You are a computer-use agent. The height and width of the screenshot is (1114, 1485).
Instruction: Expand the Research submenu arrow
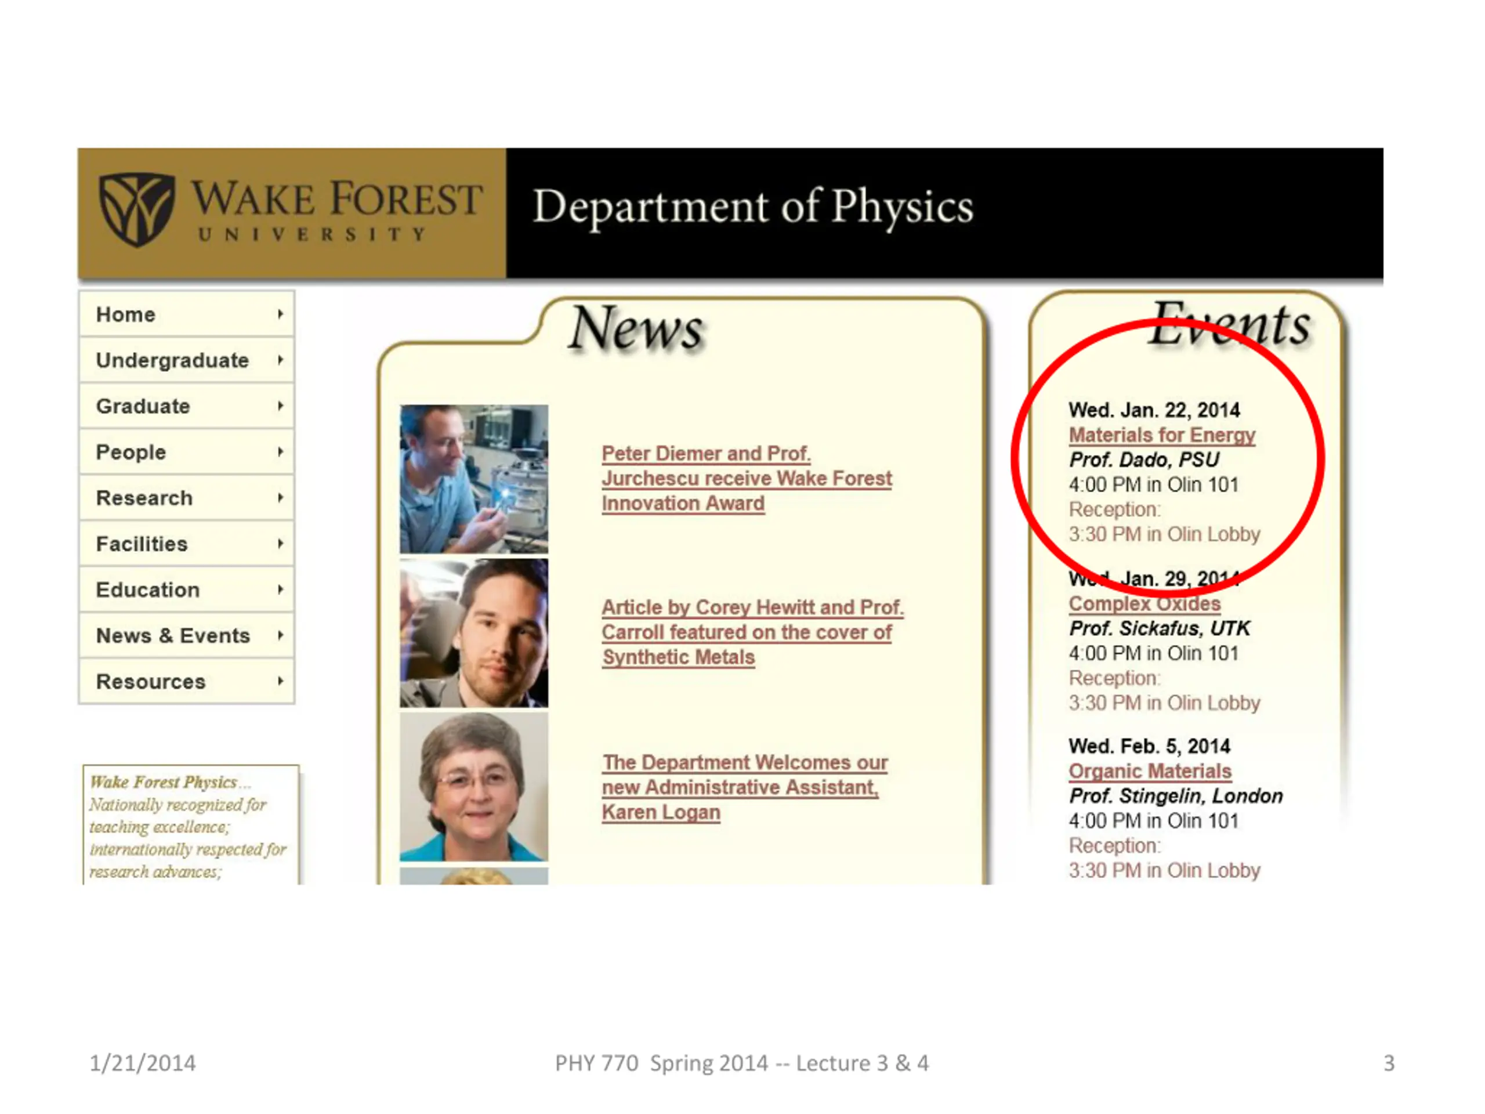click(x=280, y=498)
